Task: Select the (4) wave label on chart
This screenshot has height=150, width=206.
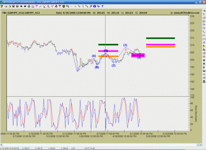Action: [139, 58]
